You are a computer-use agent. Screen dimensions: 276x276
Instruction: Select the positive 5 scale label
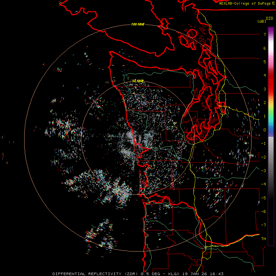click(x=265, y=62)
